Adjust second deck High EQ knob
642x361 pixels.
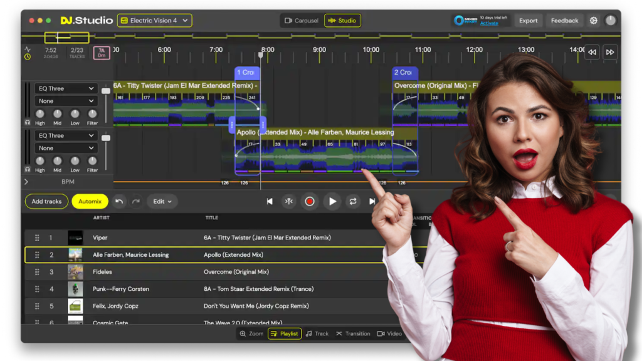39,161
